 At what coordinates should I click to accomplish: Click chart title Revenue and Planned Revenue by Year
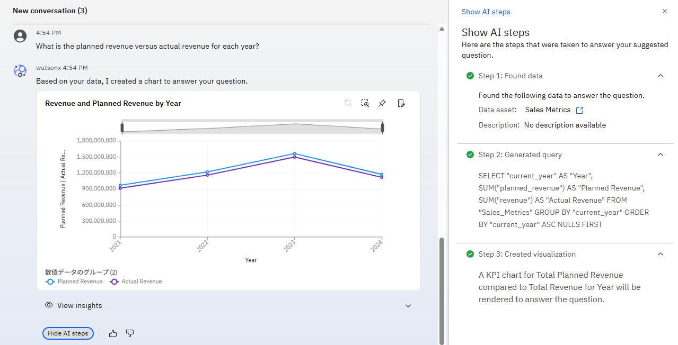113,103
